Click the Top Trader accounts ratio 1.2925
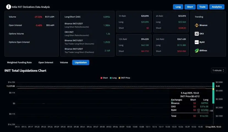 coord(107,42)
